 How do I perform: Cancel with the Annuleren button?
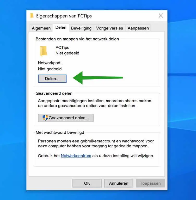[x=119, y=183]
